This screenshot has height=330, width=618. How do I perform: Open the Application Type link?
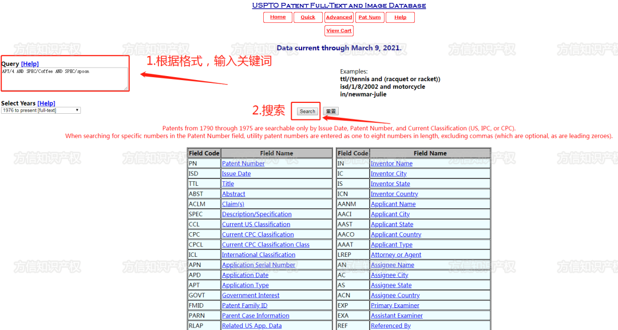(x=245, y=285)
